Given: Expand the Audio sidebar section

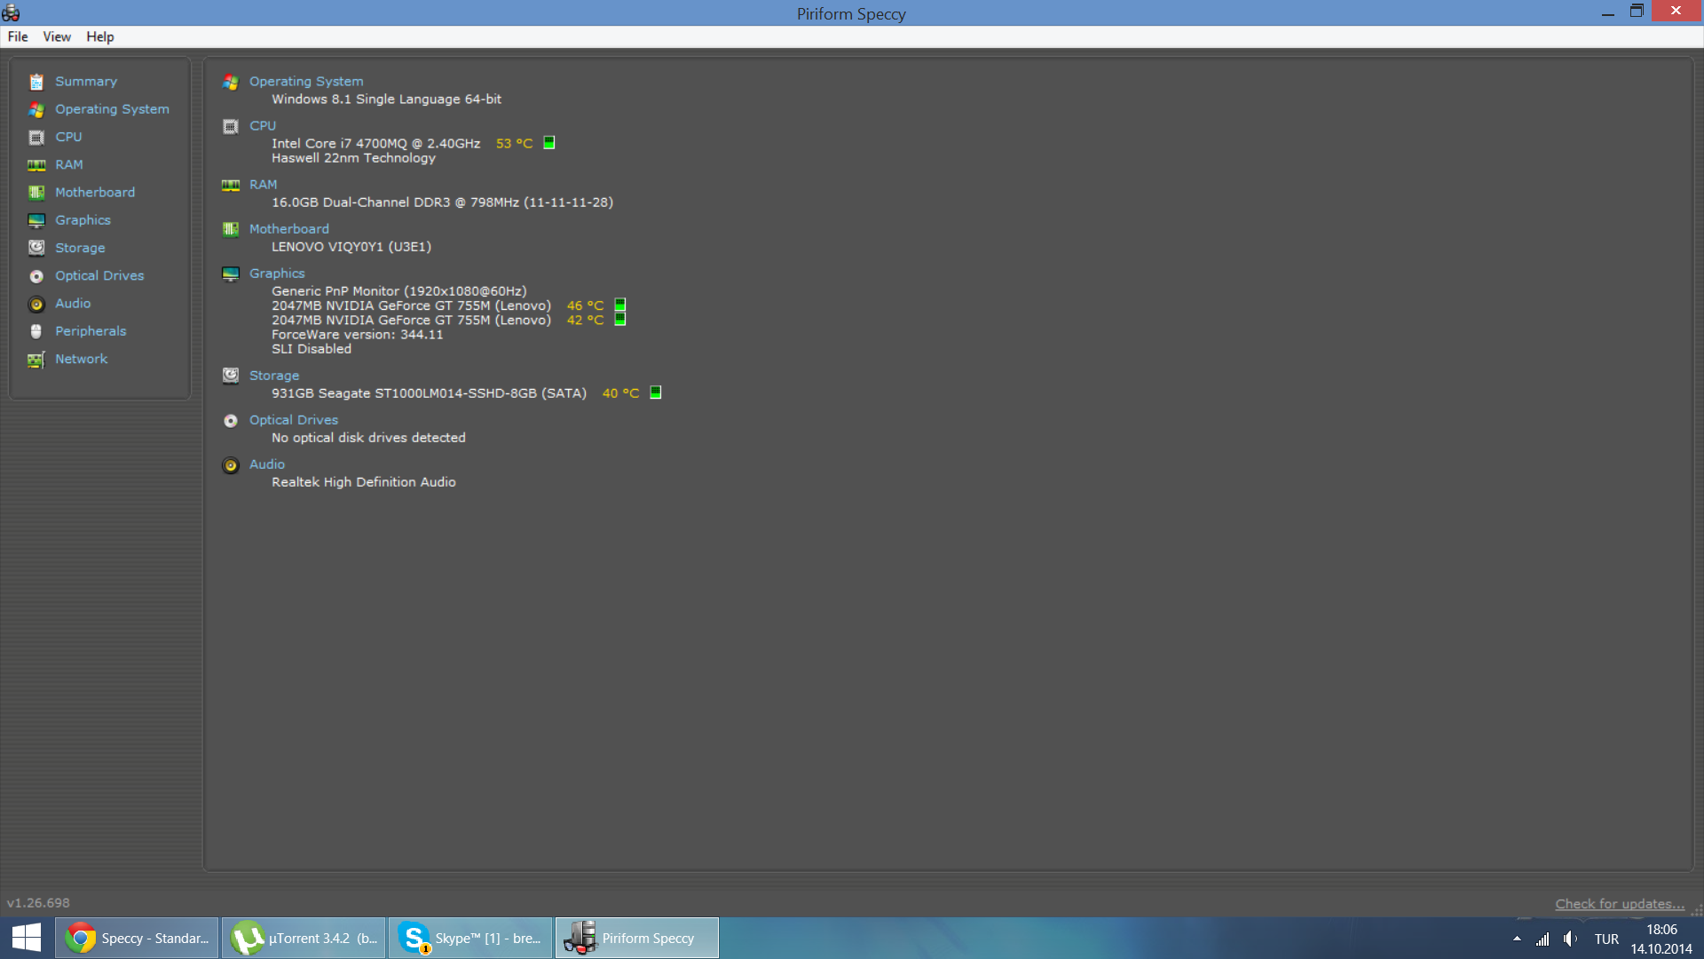Looking at the screenshot, I should [x=73, y=304].
